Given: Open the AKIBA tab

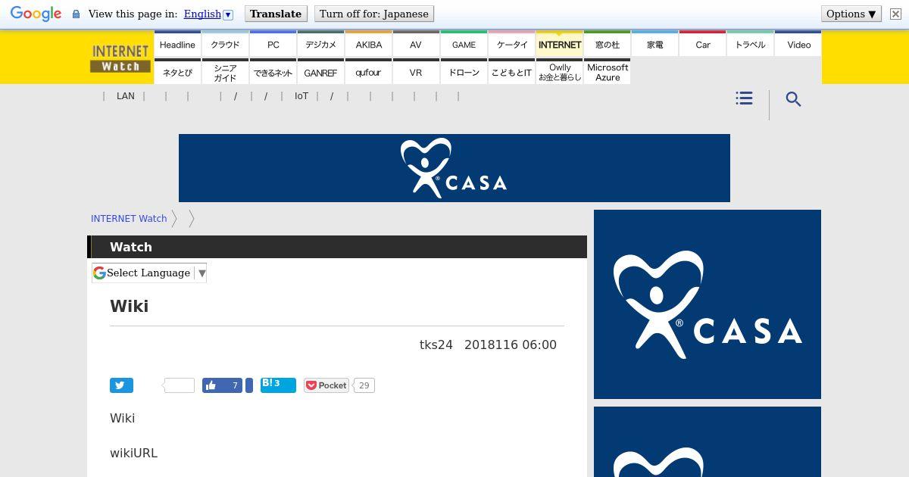Looking at the screenshot, I should click(x=369, y=44).
